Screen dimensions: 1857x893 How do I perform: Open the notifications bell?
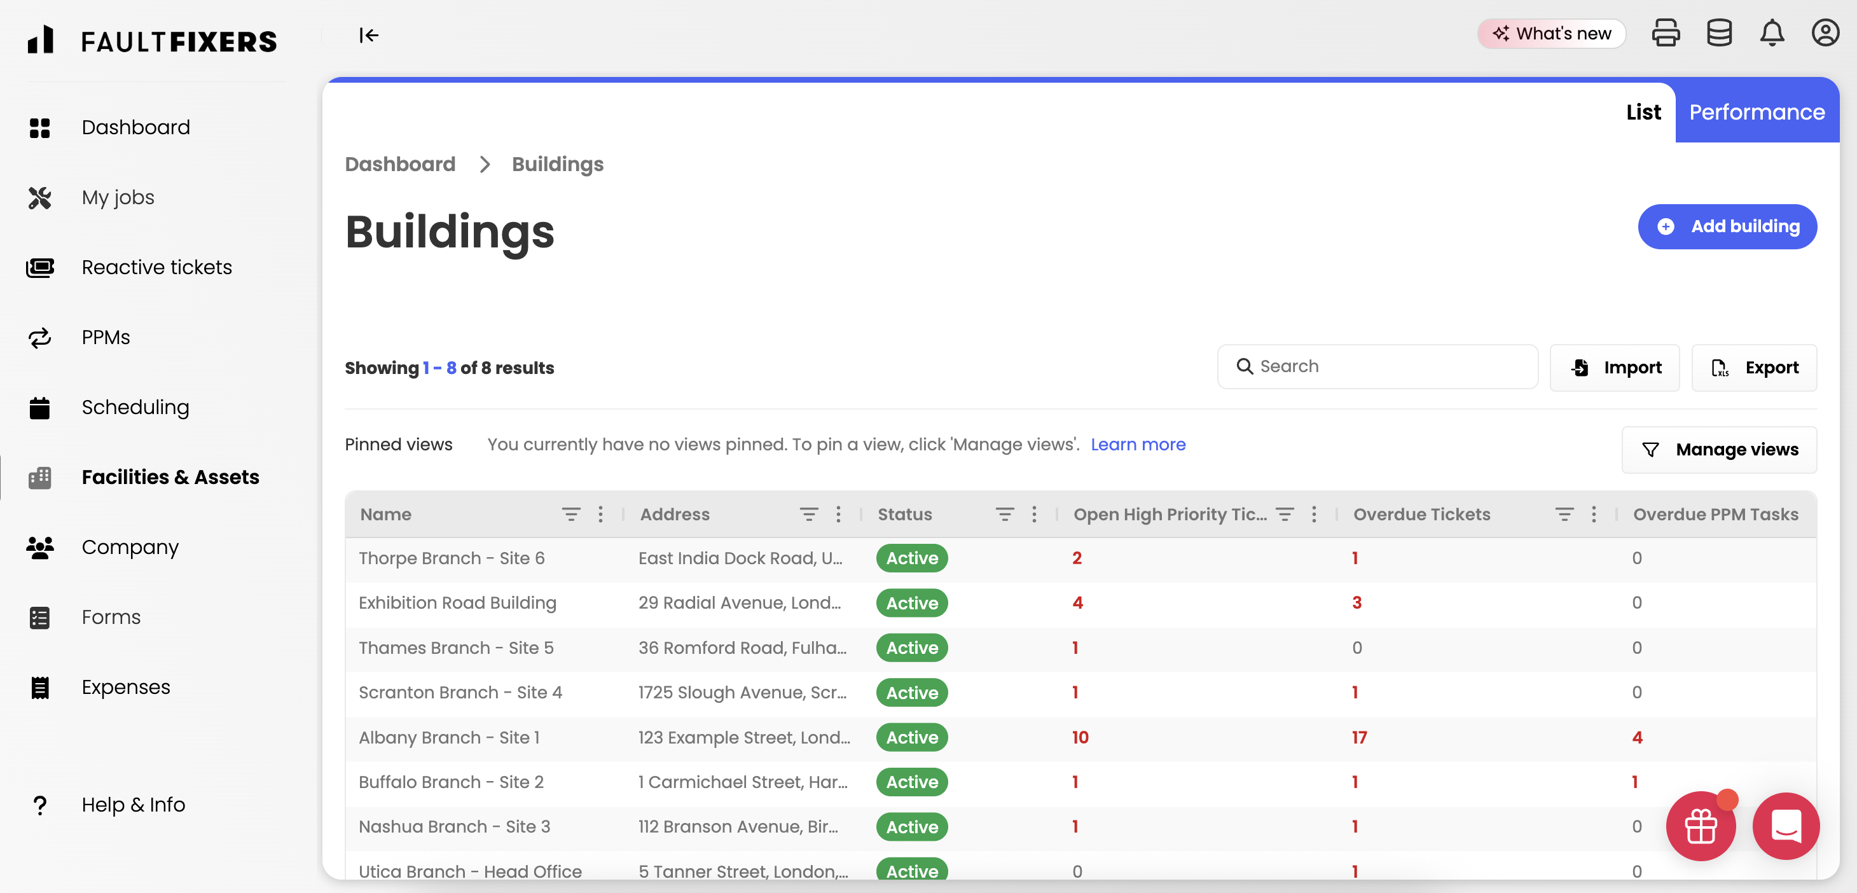point(1771,33)
